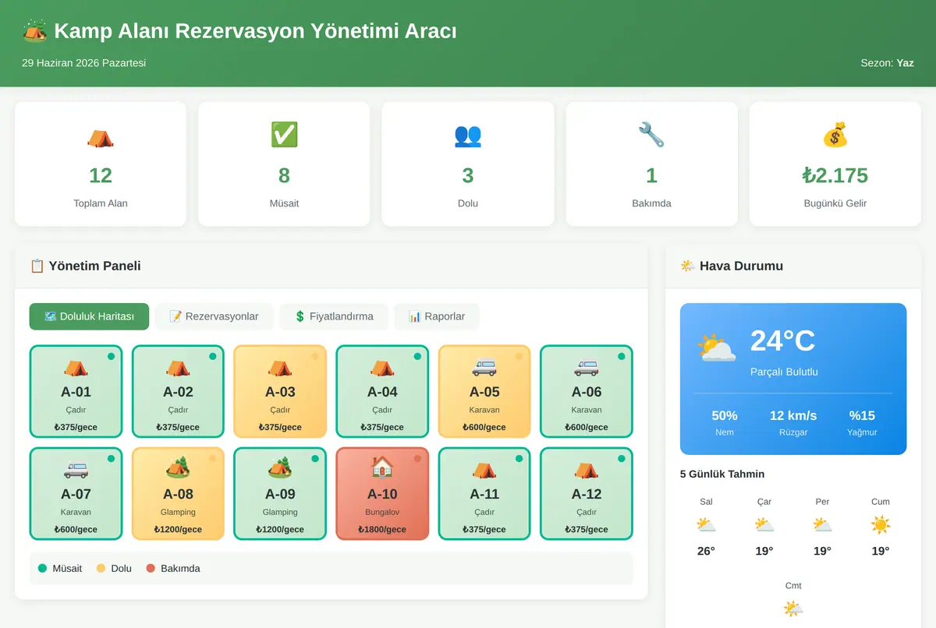Switch to the Rezervasyonlar tab
Viewport: 936px width, 628px height.
tap(214, 316)
